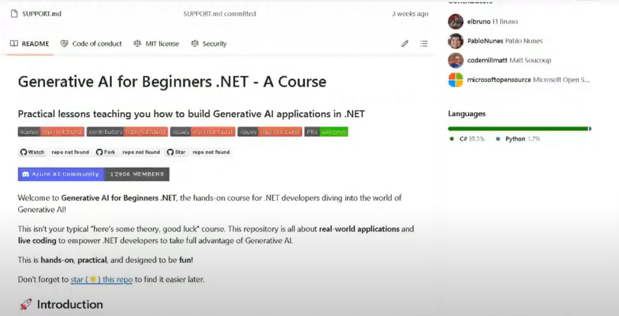Click the first issues badge
This screenshot has width=619, height=316.
click(202, 132)
